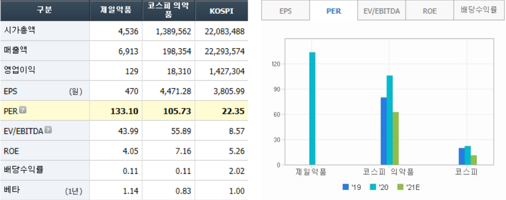Switch to the EV/EBITDA chart tab
Viewport: 506px width, 200px height.
(382, 11)
